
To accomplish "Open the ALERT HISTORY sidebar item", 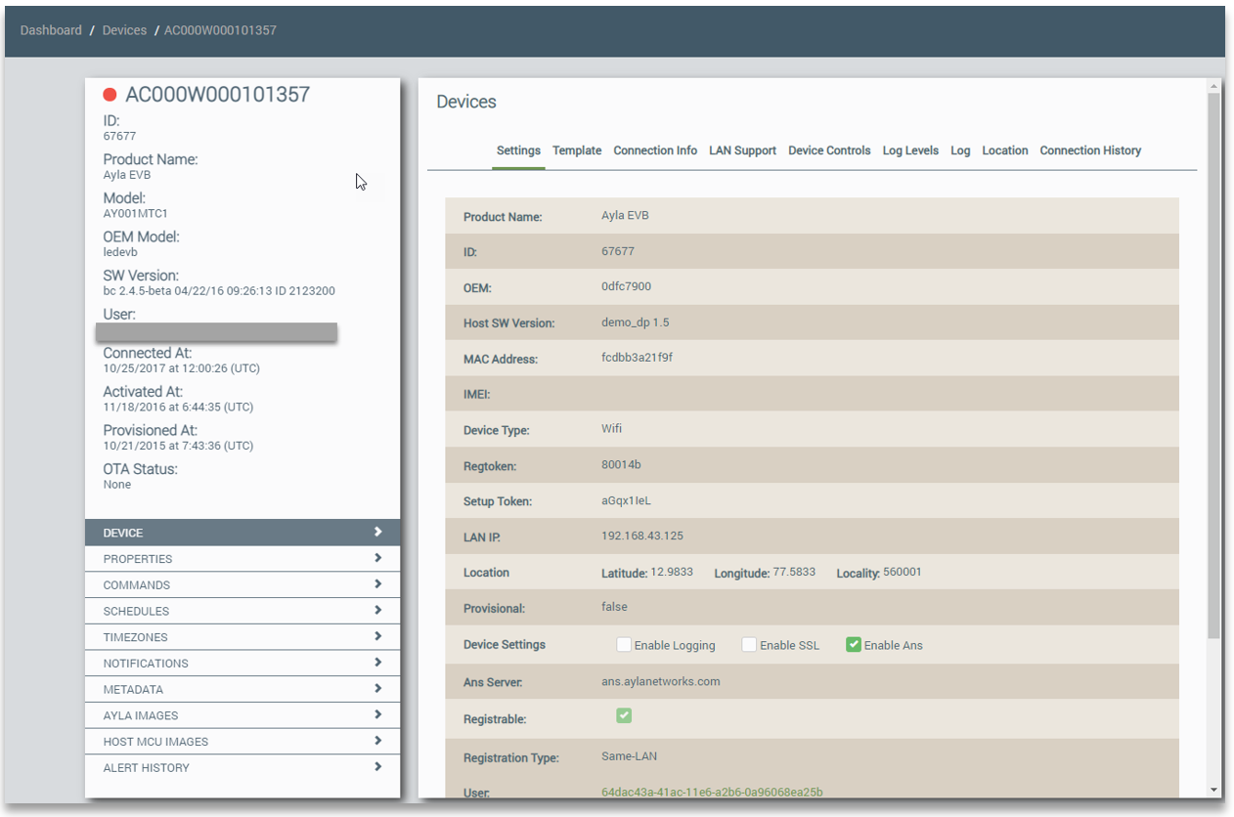I will pyautogui.click(x=242, y=767).
